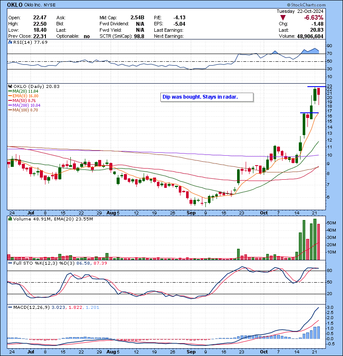This screenshot has height=356, width=343.
Task: Click the 80 level on stochastic axis
Action: pos(329,271)
